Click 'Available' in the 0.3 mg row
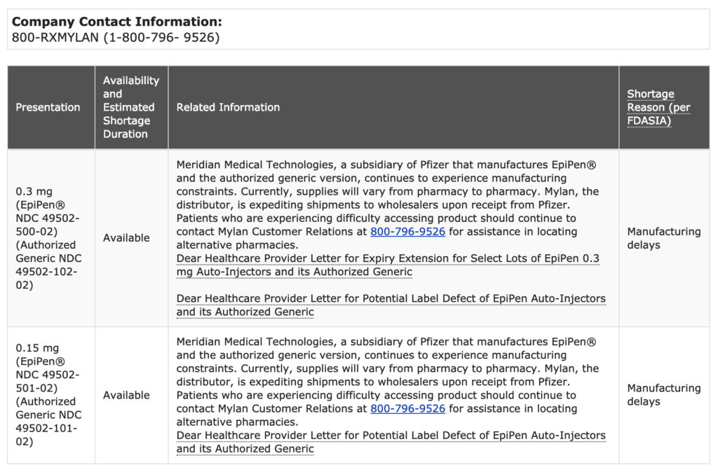 click(x=126, y=238)
